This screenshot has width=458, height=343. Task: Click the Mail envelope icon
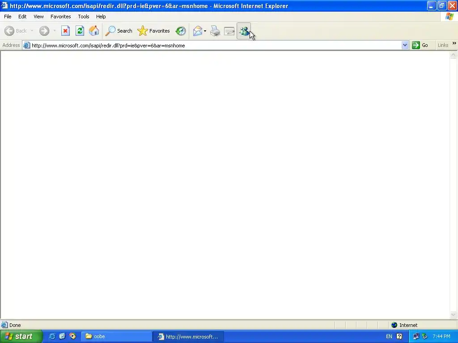tap(197, 31)
